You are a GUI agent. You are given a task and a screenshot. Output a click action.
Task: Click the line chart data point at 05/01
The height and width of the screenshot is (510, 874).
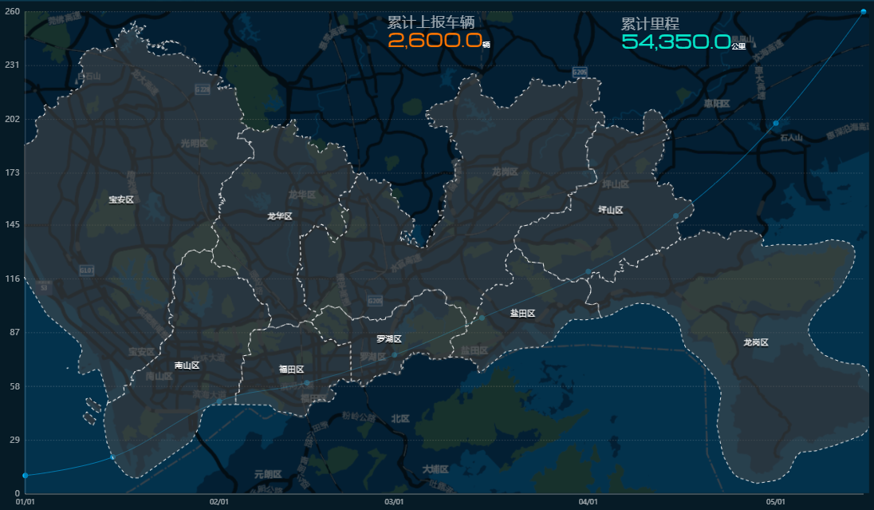coord(776,124)
